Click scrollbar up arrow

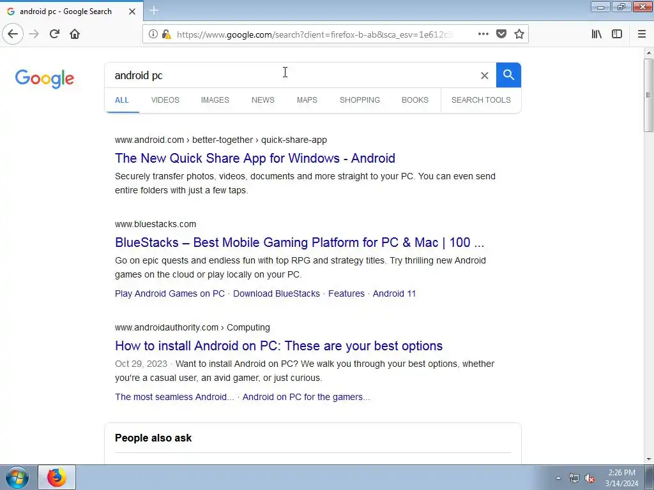[648, 53]
